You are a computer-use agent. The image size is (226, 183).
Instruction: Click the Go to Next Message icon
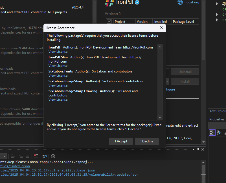coord(27,156)
